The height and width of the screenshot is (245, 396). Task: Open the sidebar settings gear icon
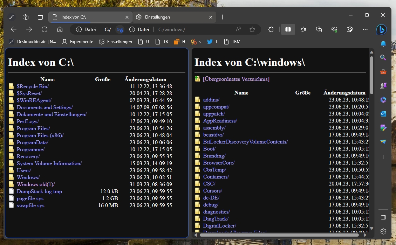pyautogui.click(x=383, y=231)
